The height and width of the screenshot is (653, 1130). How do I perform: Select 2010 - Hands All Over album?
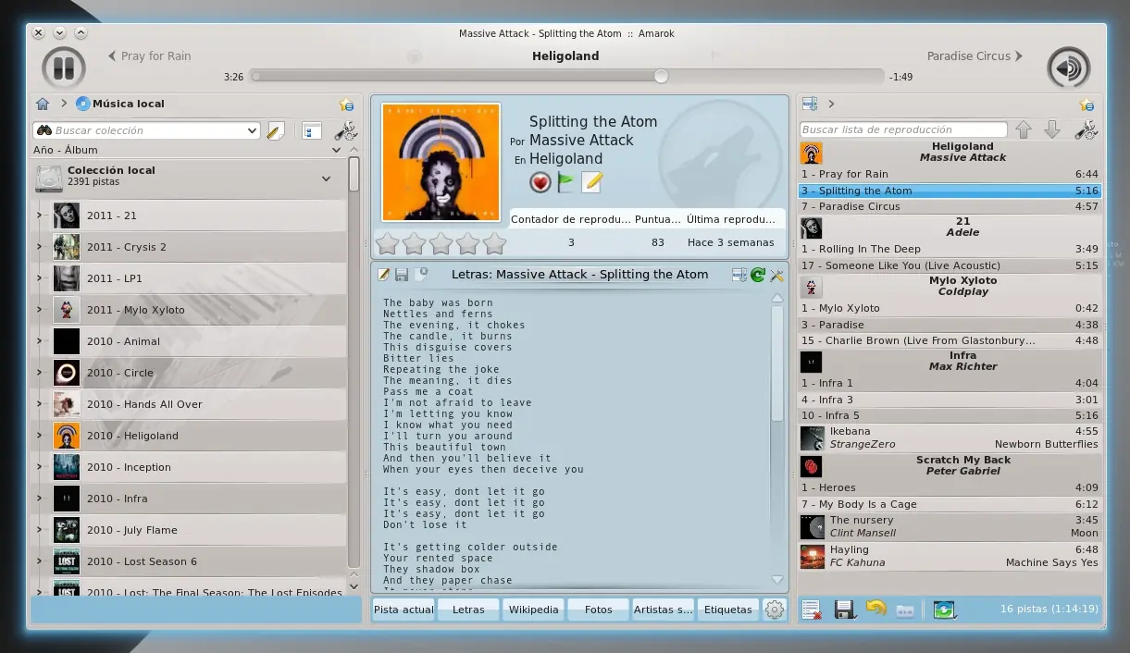(189, 404)
